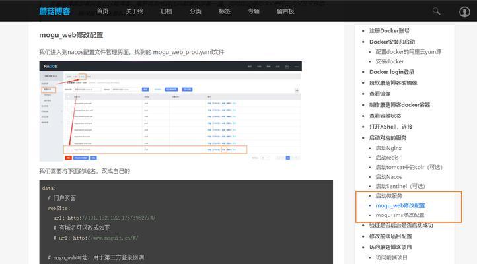The image size is (477, 264).
Task: Jump to 启动Sentinel（可选） entry
Action: click(x=400, y=186)
